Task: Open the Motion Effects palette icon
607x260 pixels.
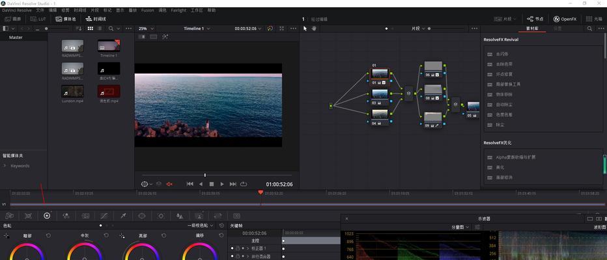Action: [x=85, y=216]
